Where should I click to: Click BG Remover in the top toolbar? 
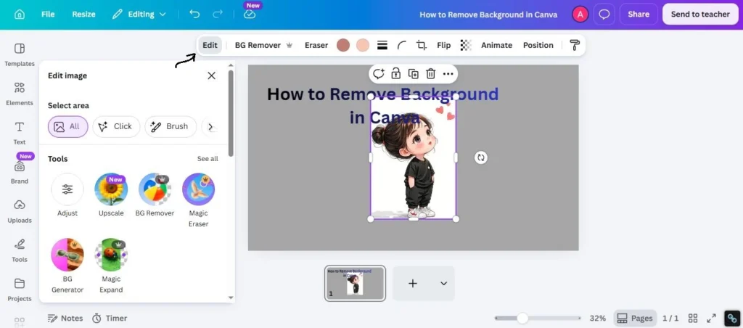[263, 45]
